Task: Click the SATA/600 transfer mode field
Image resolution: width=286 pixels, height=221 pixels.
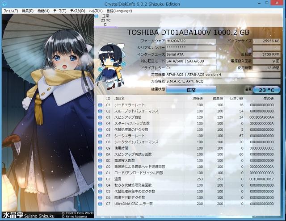Action: pos(191,61)
